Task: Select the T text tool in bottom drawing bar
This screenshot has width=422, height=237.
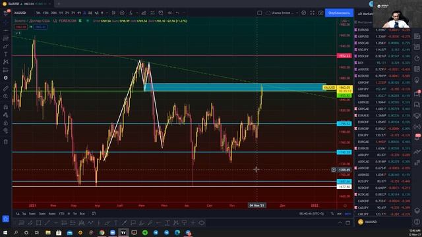Action: coord(116,223)
